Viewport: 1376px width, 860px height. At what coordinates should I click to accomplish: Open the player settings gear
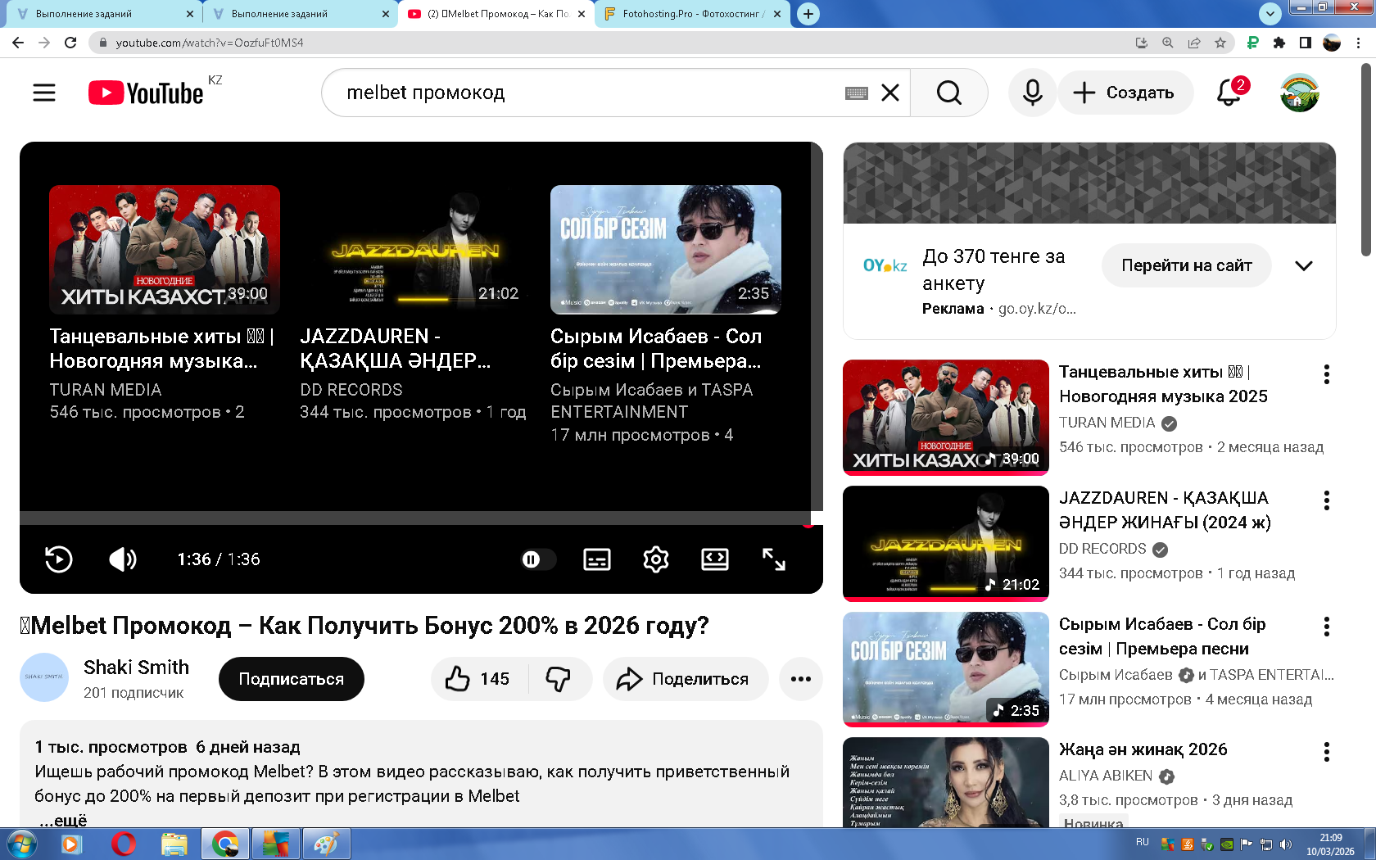pos(656,559)
